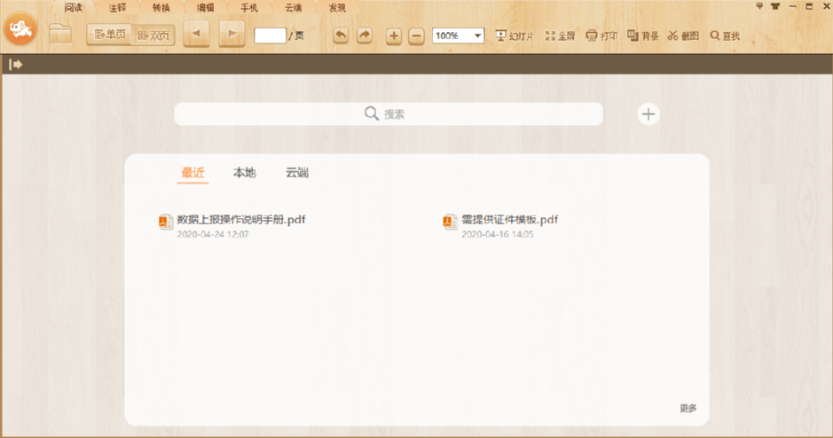Click the 更多 more link

click(x=688, y=408)
